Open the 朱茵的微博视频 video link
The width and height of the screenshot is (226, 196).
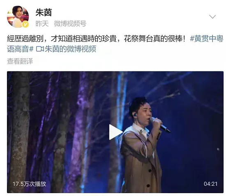(x=71, y=49)
